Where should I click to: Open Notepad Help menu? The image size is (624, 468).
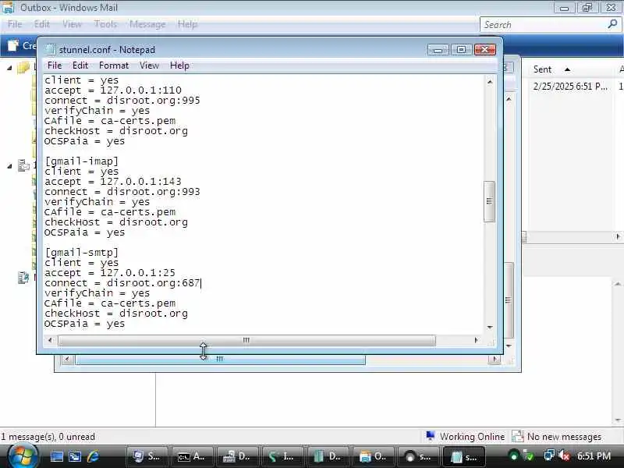click(x=179, y=66)
